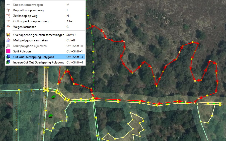Select Split Polygon menu entry
The width and height of the screenshot is (226, 141).
click(45, 51)
